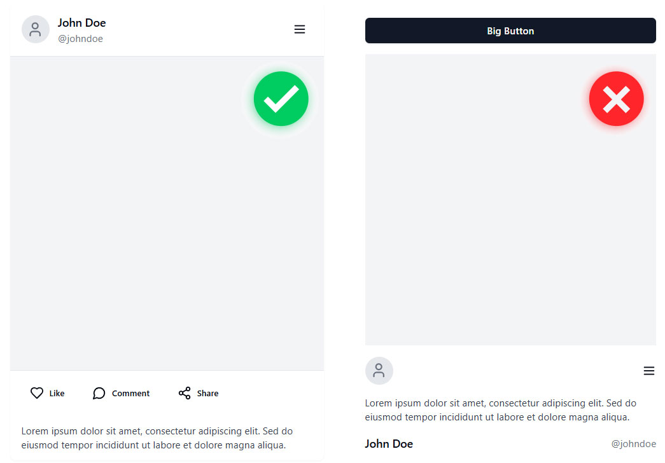
Task: Click the @johndoe handle in left header
Action: (80, 39)
